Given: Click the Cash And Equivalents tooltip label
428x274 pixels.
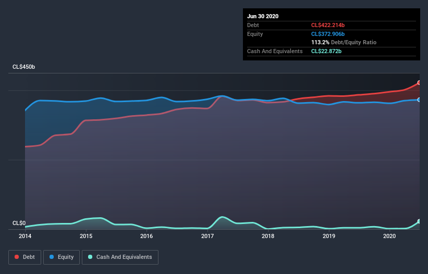Looking at the screenshot, I should (x=275, y=51).
